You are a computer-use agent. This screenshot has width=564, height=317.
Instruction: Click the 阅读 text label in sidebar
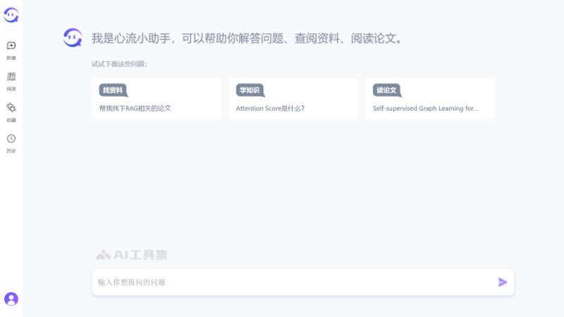[x=11, y=89]
